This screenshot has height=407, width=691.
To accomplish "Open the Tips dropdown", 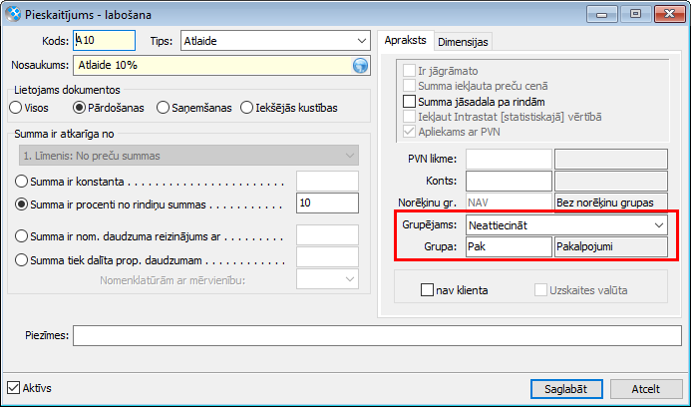I will (x=360, y=41).
